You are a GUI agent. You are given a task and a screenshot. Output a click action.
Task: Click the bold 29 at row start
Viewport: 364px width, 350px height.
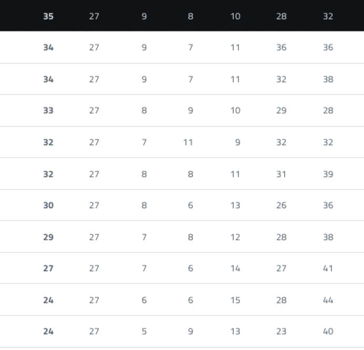click(48, 237)
